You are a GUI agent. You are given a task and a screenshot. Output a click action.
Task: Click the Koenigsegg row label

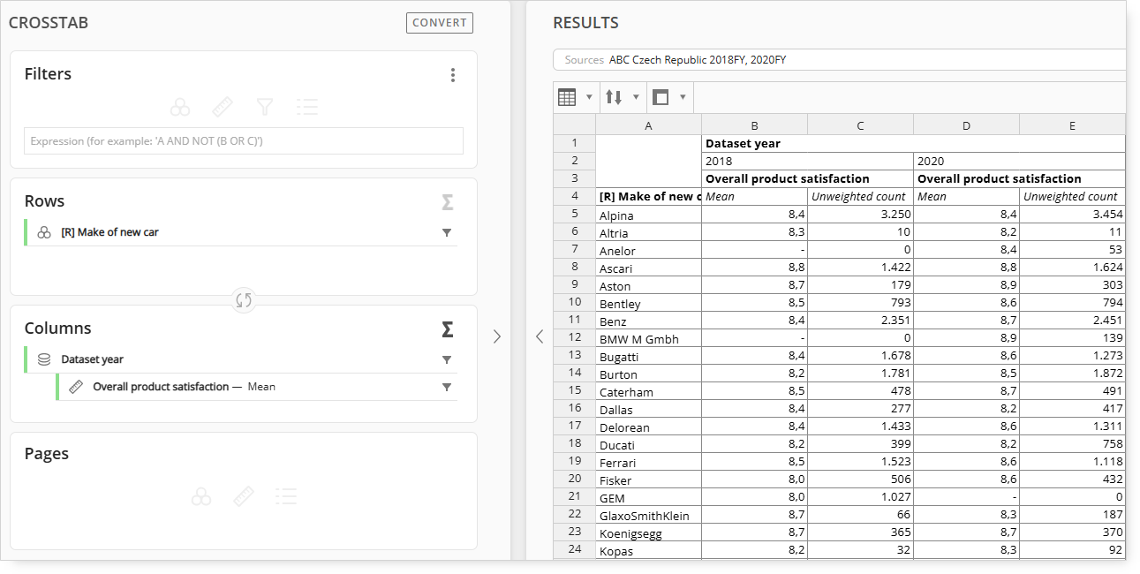click(x=630, y=533)
